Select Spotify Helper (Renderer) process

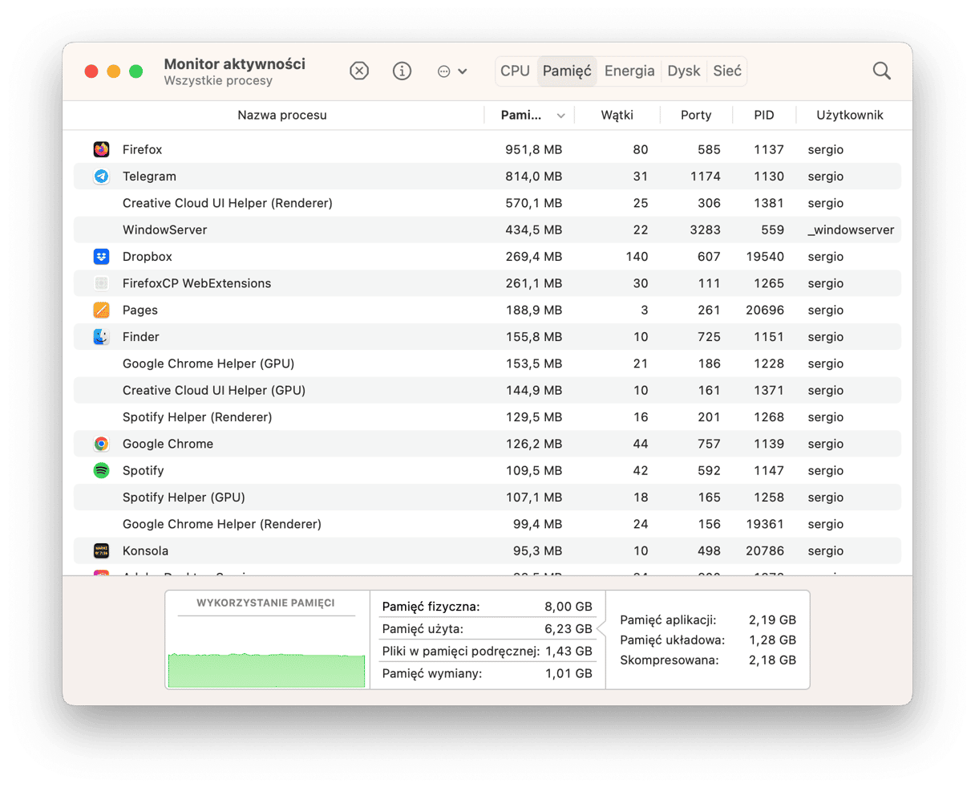pyautogui.click(x=487, y=416)
